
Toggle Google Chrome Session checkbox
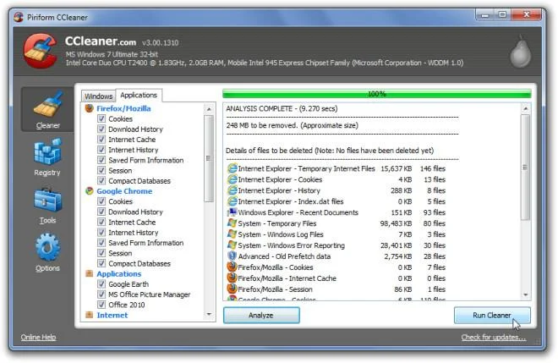(x=101, y=253)
